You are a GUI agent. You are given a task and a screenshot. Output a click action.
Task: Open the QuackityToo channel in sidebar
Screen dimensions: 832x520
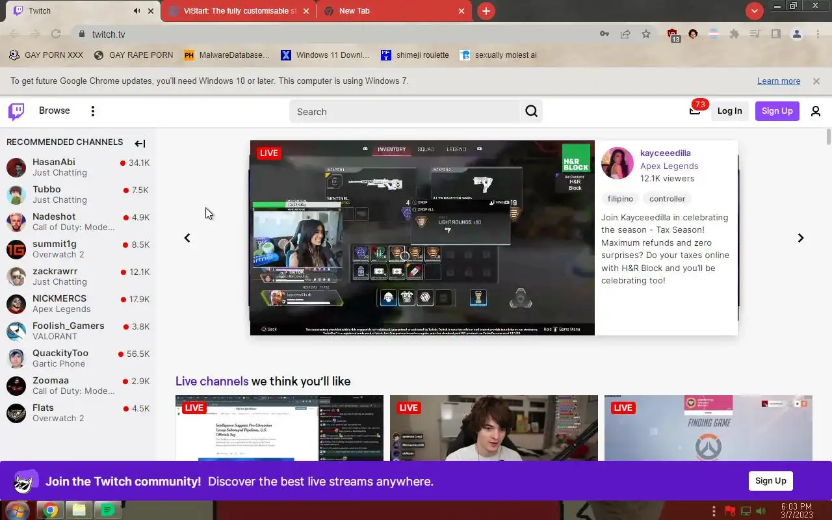click(x=78, y=358)
